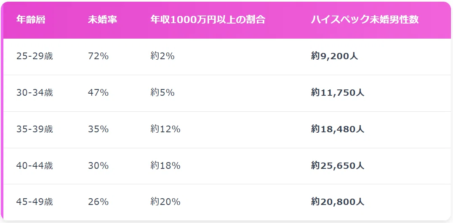
Task: Select the 年収1000万円以上の割合 header
Action: pos(208,20)
